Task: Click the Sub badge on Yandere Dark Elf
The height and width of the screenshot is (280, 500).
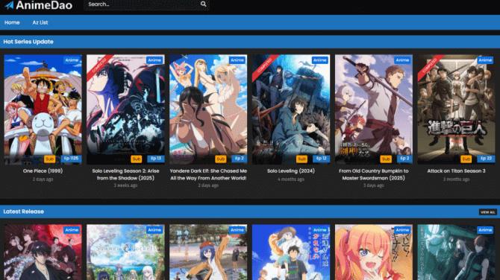Action: coord(221,159)
